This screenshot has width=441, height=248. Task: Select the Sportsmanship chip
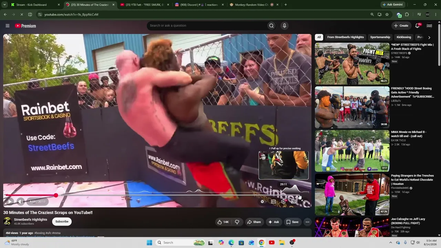pyautogui.click(x=380, y=37)
